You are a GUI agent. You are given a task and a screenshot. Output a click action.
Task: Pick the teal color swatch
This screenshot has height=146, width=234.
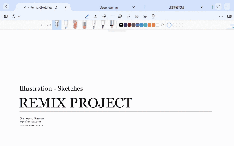(146, 25)
